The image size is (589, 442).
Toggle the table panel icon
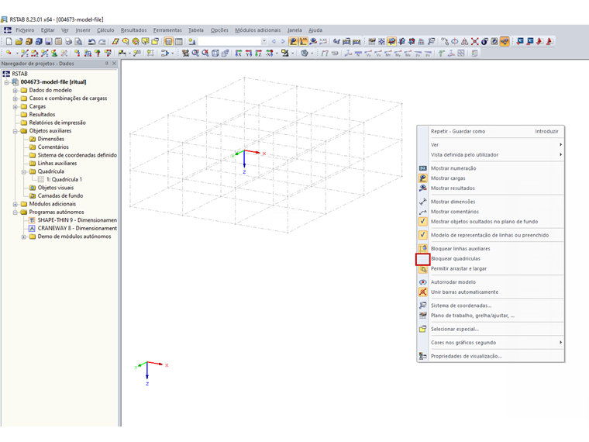click(x=179, y=41)
